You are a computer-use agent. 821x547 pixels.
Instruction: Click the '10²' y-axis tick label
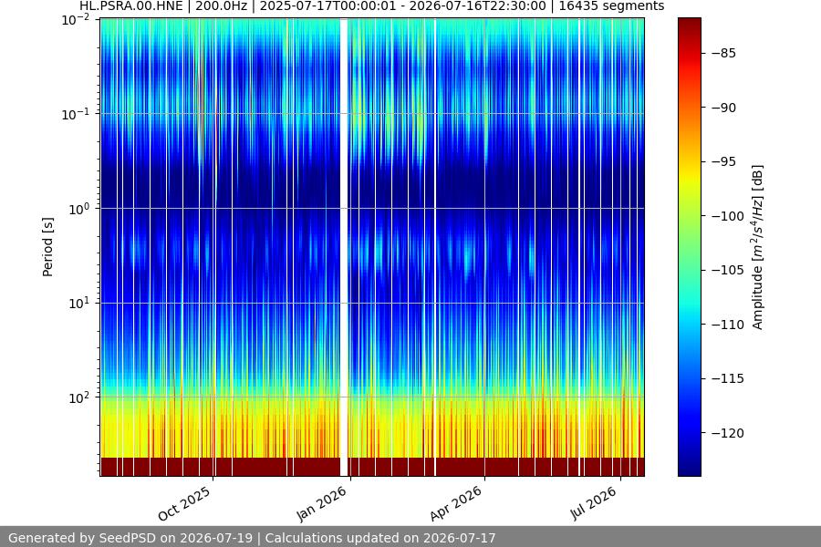tap(79, 398)
